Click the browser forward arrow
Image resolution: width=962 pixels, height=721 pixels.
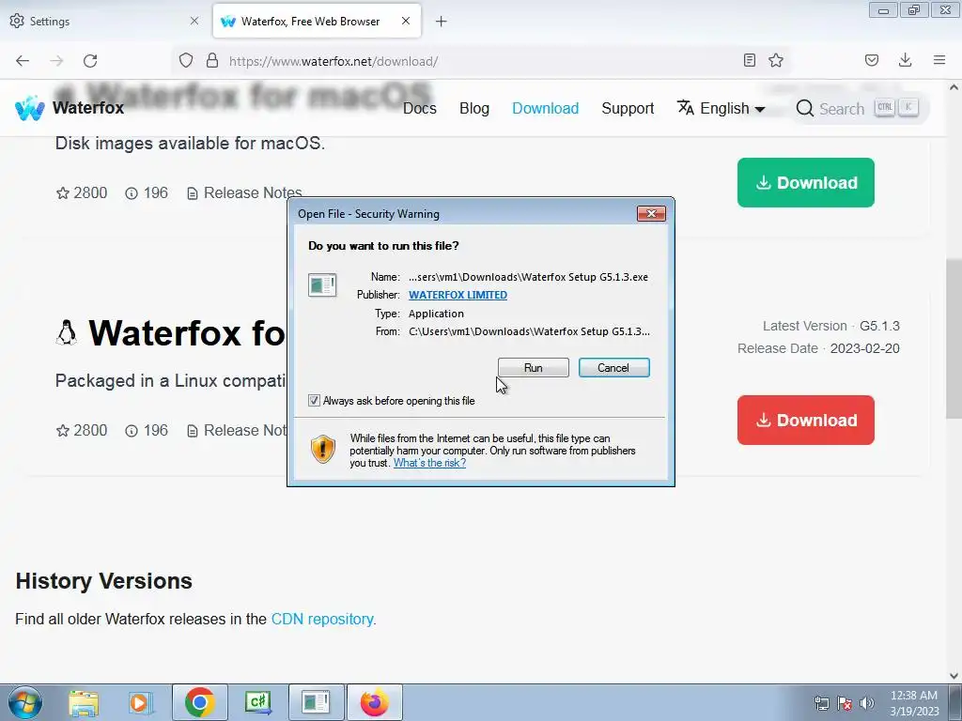pos(56,61)
